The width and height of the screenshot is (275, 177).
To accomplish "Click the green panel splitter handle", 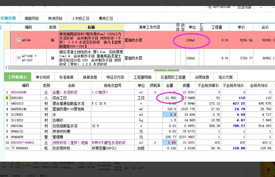I will click(167, 70).
